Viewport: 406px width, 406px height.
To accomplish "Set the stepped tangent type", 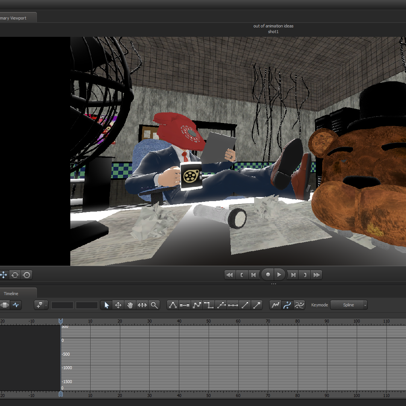I will coord(209,305).
